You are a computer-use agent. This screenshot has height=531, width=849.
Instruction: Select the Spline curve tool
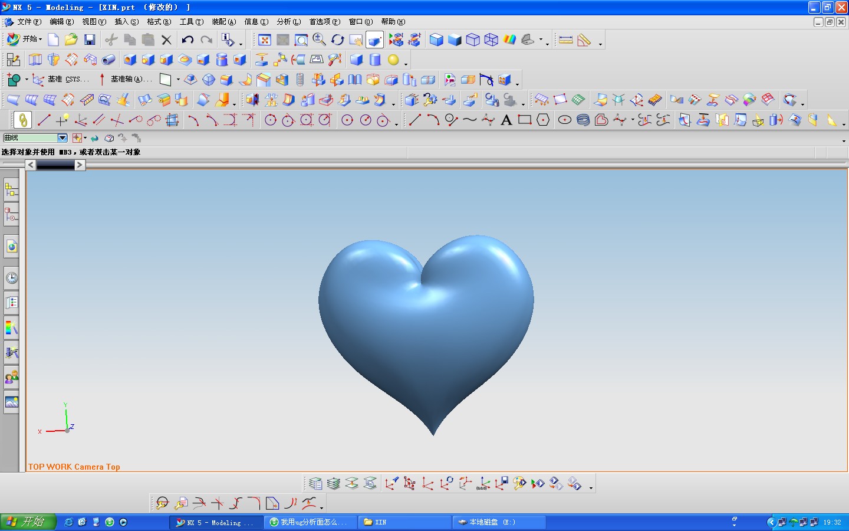pos(469,120)
